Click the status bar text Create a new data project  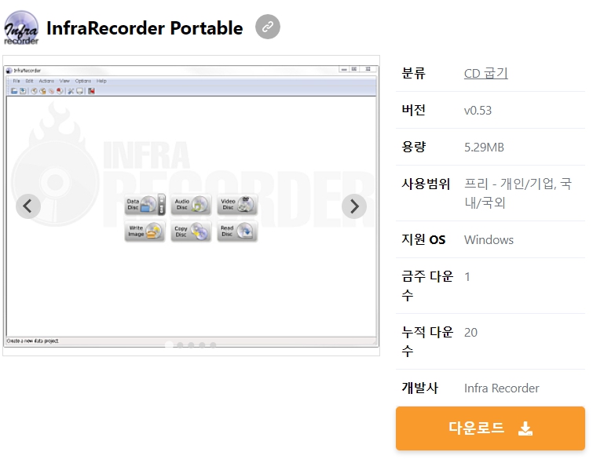pos(32,341)
